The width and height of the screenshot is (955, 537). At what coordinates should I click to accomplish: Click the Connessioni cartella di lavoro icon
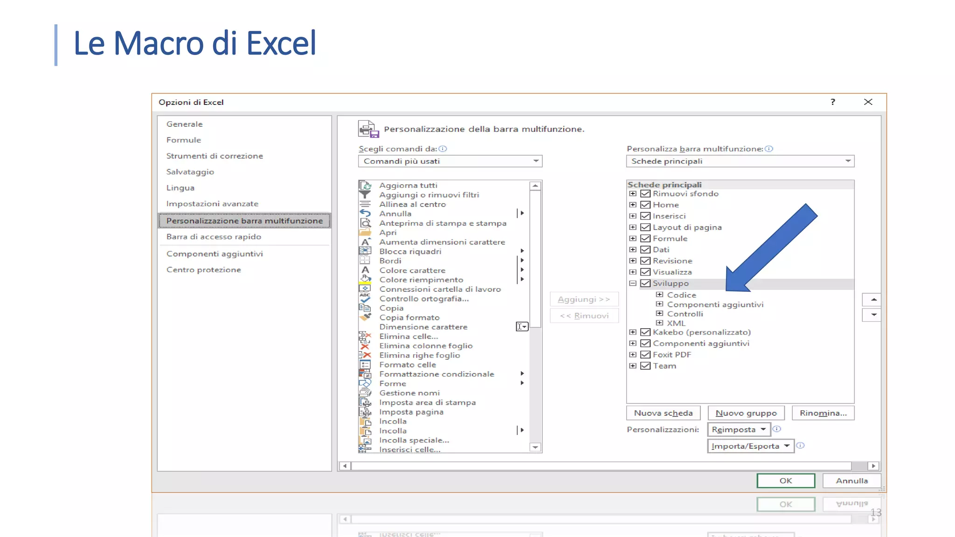tap(365, 289)
